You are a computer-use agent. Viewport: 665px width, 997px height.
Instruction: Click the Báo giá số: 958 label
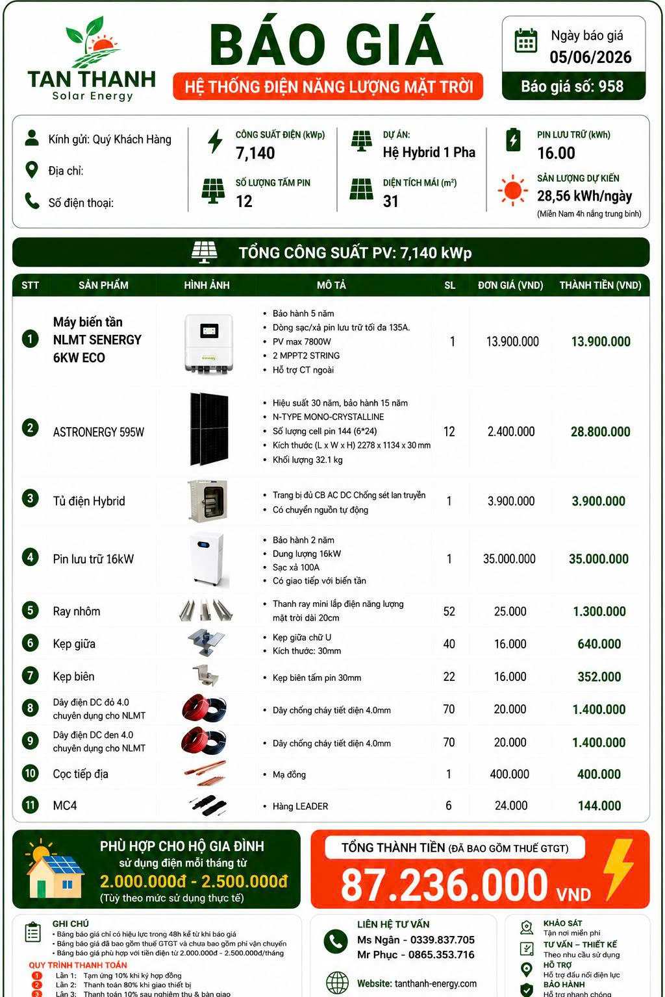573,86
